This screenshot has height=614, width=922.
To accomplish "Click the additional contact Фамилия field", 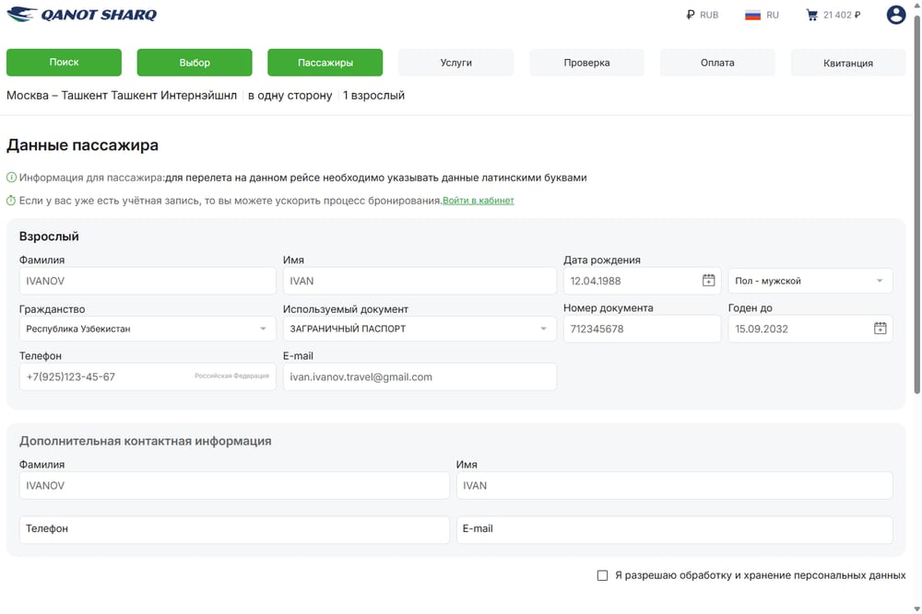I will [234, 485].
